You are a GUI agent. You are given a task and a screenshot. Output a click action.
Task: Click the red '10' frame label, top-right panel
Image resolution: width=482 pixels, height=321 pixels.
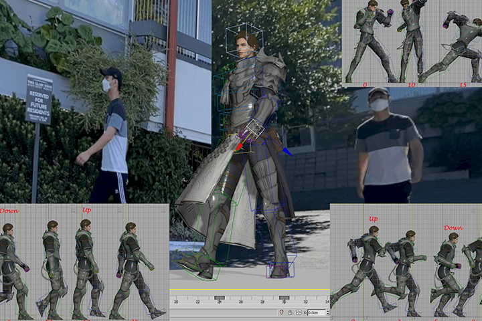pos(412,85)
